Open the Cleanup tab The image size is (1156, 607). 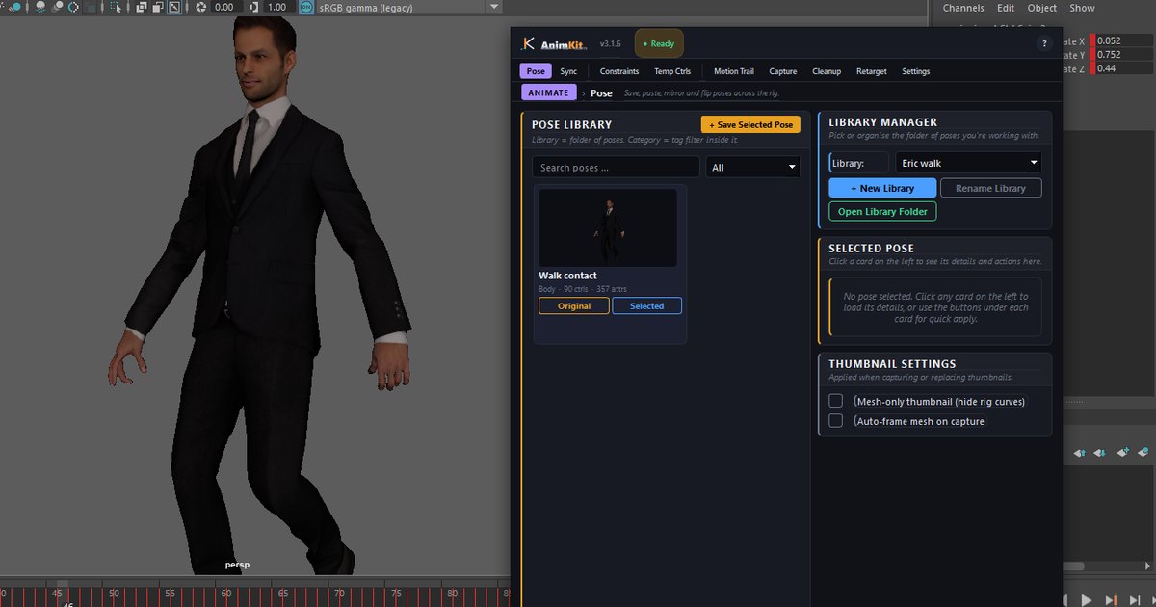tap(827, 71)
